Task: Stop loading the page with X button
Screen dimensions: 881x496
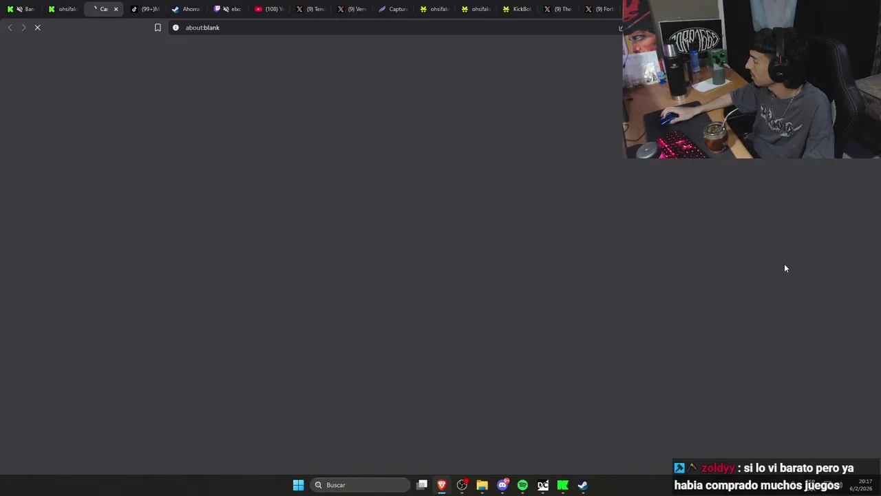Action: (38, 28)
